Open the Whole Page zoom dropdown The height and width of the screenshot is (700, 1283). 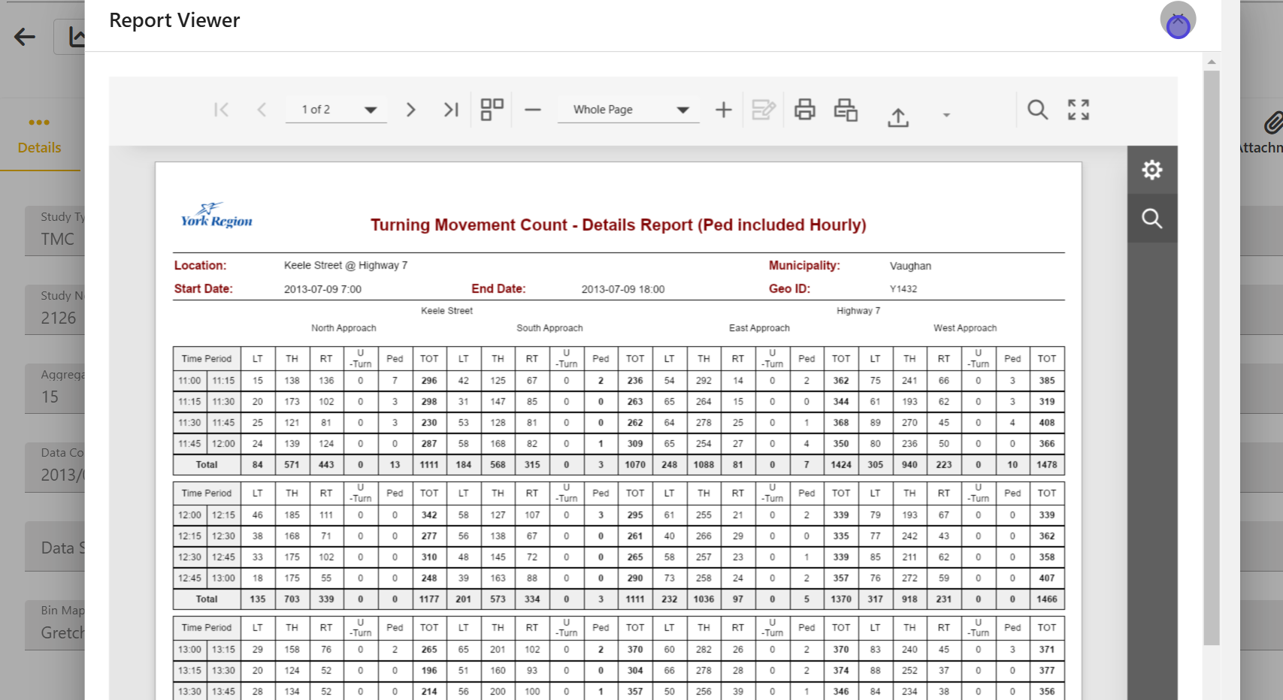coord(682,110)
